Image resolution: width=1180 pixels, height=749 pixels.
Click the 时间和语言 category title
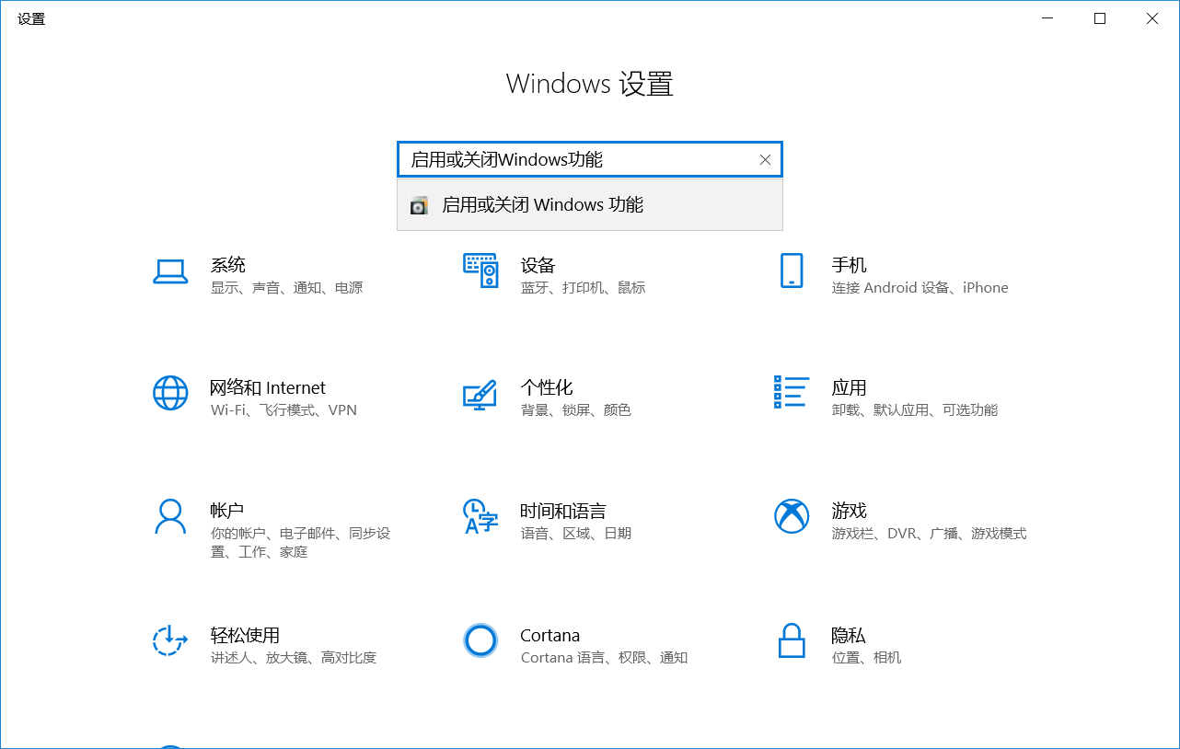[563, 511]
